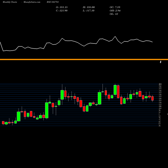This screenshot has width=168, height=168.
Task: Click the 151 price axis label
Action: click(160, 89)
